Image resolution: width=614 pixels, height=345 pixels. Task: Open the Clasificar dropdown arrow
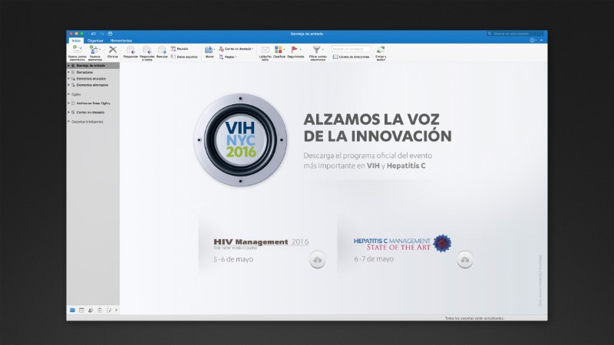tap(284, 50)
